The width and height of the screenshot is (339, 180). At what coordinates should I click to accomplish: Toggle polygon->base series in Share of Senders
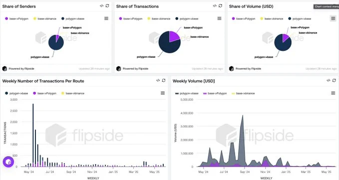click(73, 19)
